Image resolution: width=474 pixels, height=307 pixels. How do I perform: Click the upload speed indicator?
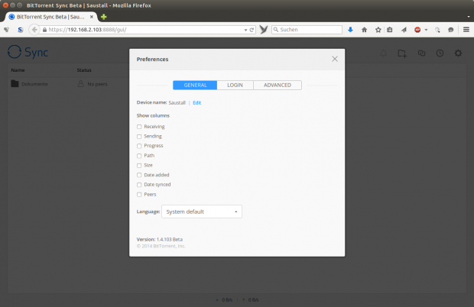click(x=250, y=300)
